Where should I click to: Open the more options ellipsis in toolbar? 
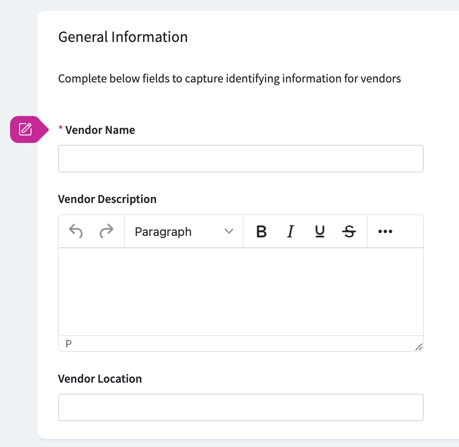(x=385, y=232)
